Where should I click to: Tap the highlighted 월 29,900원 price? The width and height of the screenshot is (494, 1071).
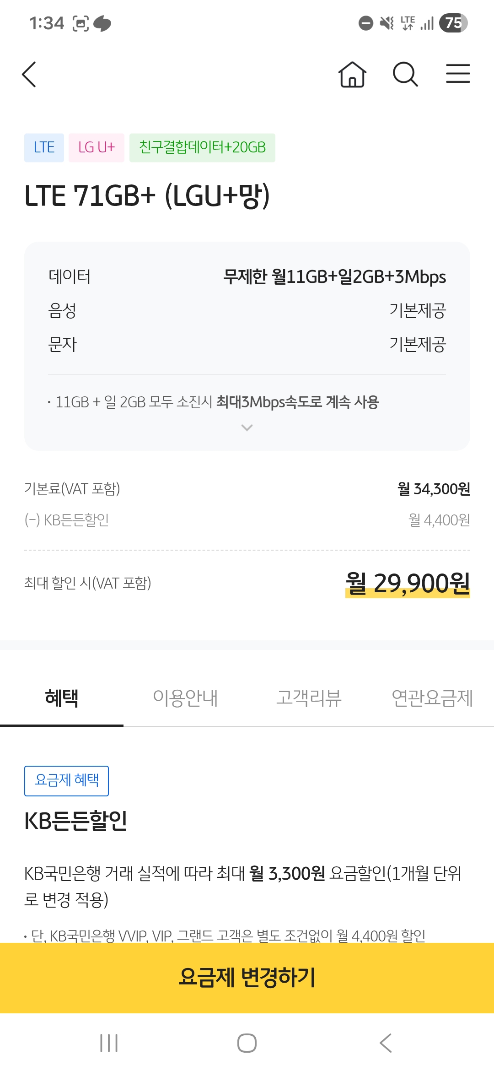(408, 584)
